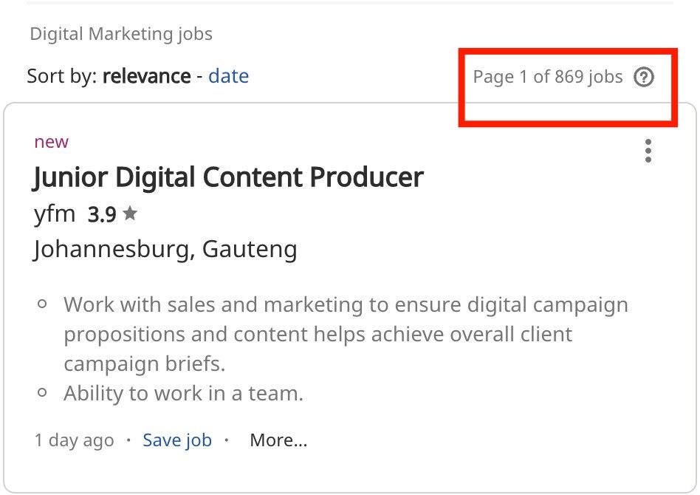The image size is (700, 495).
Task: Click the Digital Marketing jobs heading
Action: (120, 33)
